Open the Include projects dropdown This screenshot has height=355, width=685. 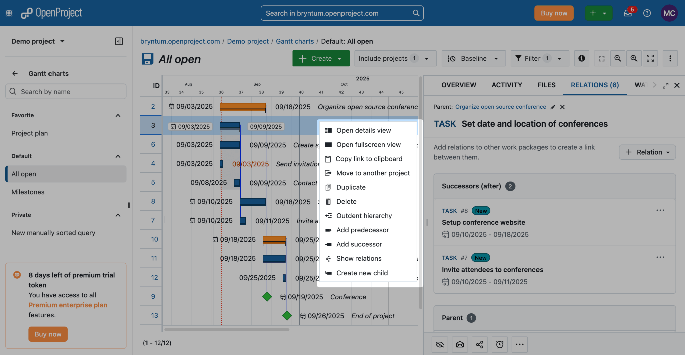coord(395,59)
